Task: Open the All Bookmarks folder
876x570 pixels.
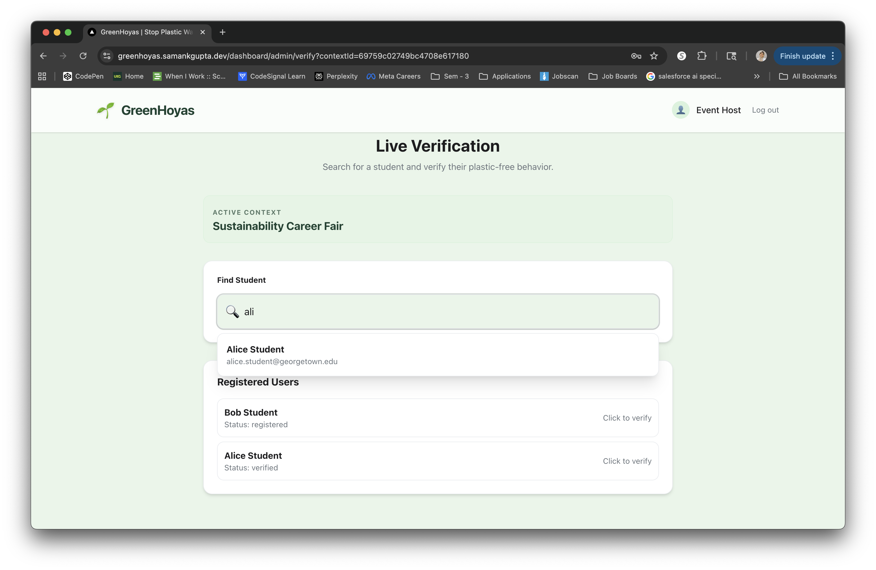Action: pos(808,76)
